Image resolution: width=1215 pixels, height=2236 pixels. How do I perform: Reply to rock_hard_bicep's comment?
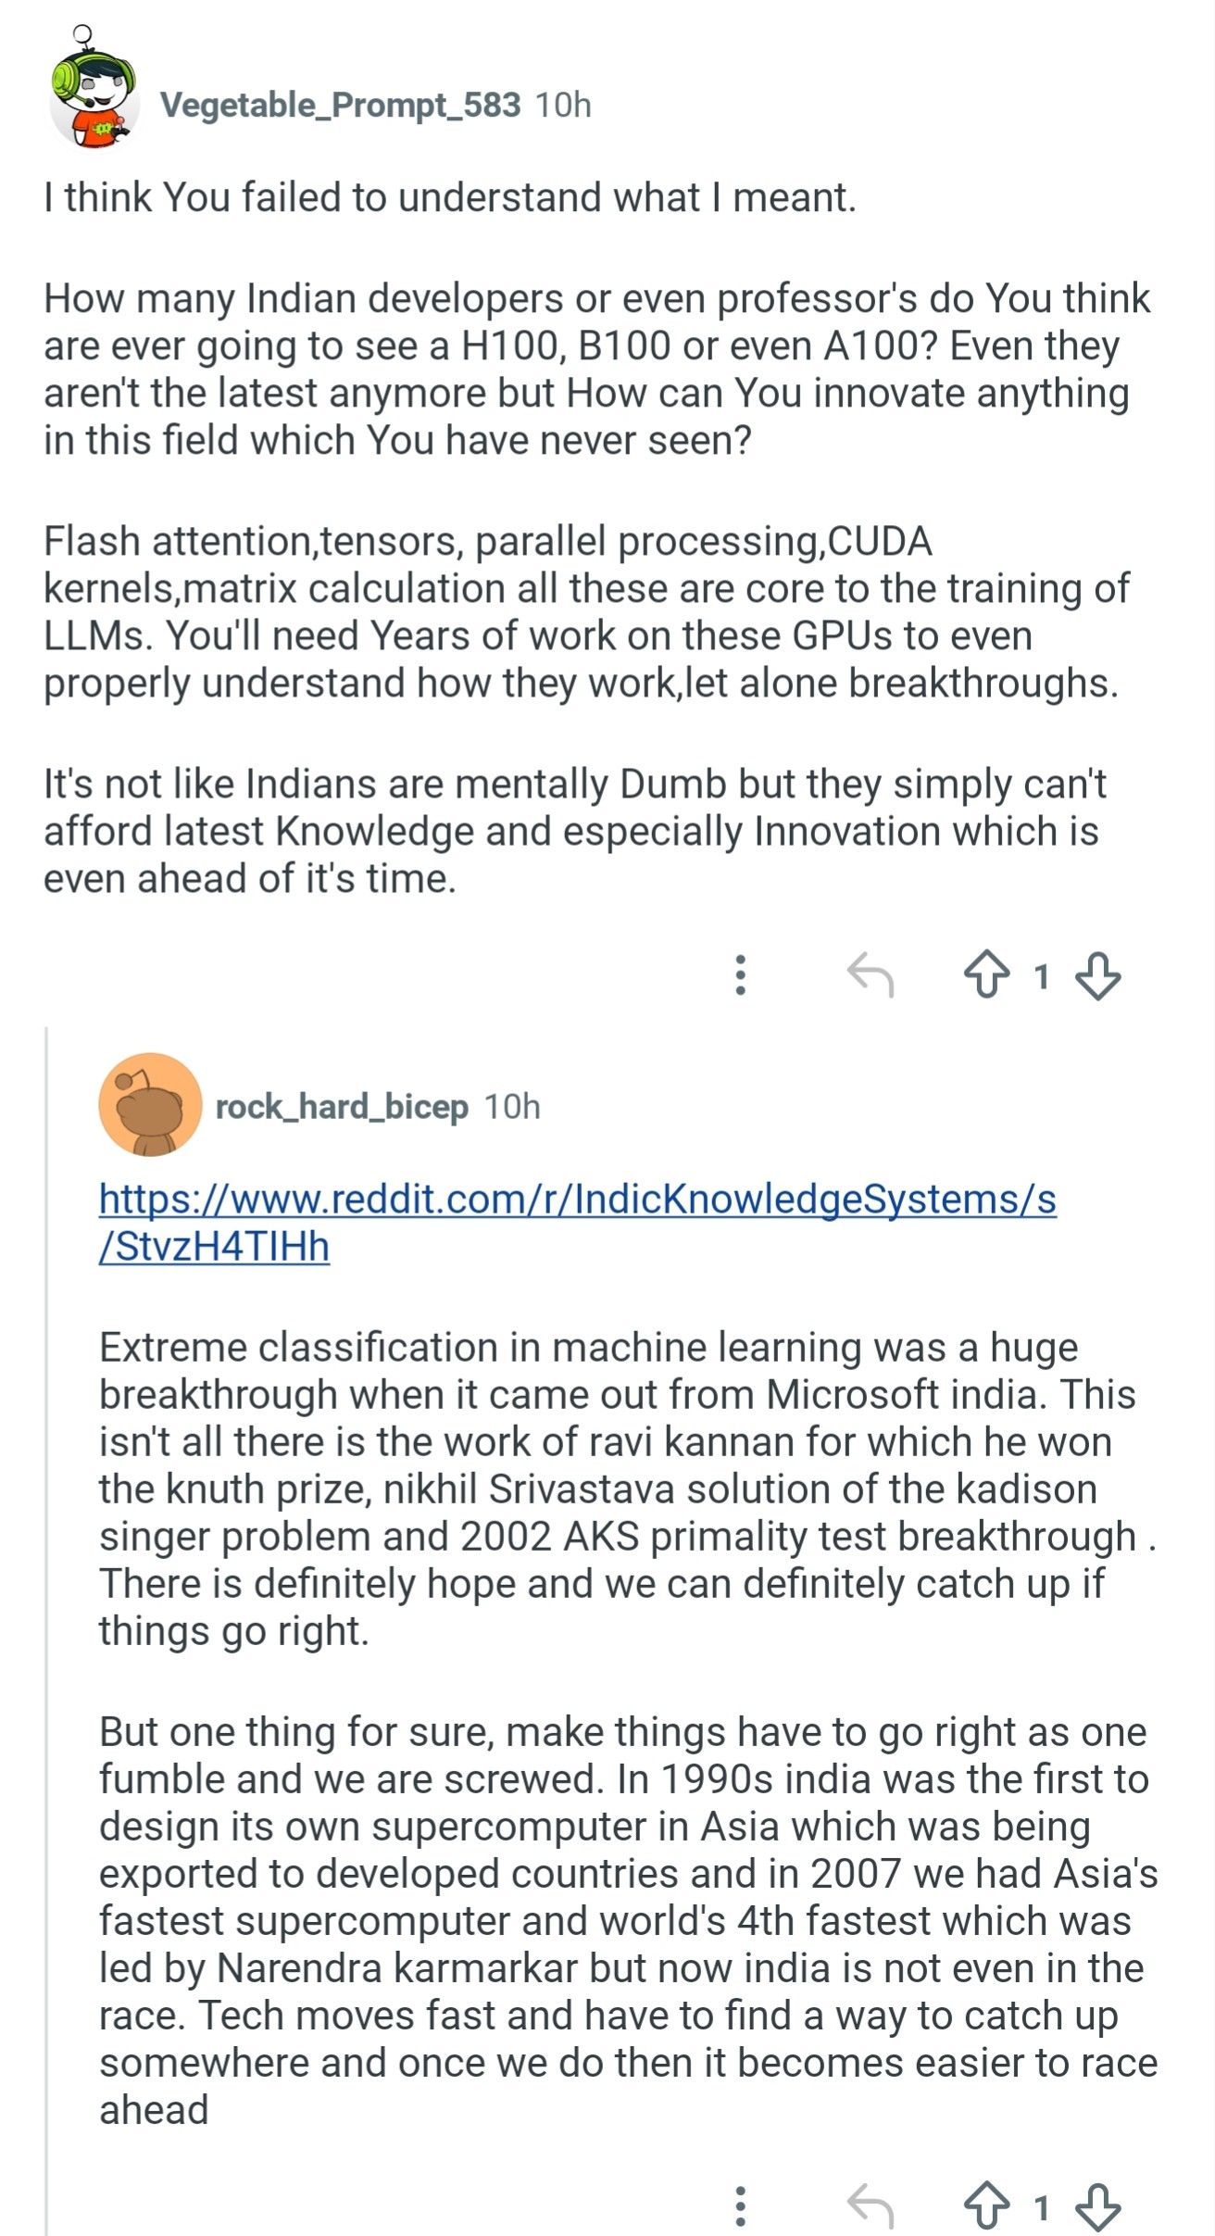(871, 2206)
